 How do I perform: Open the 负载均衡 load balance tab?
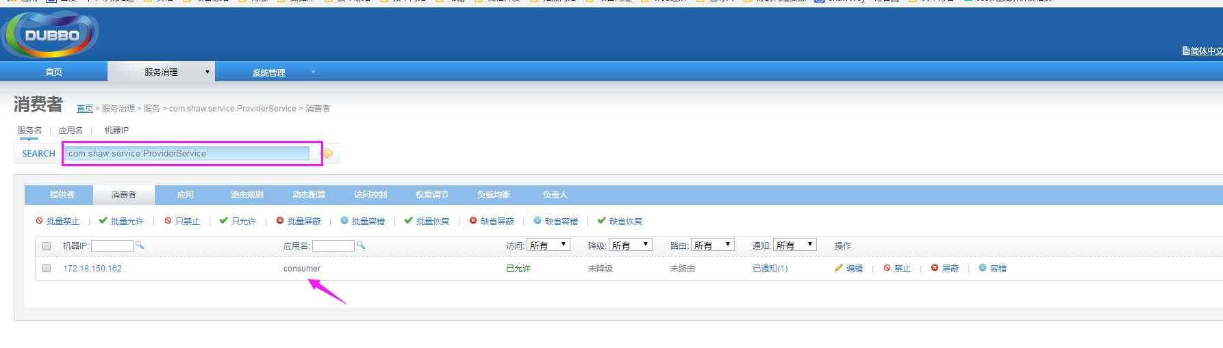(x=494, y=195)
